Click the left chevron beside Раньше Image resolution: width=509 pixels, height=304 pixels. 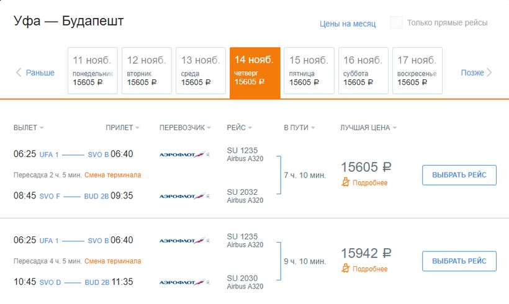point(19,73)
